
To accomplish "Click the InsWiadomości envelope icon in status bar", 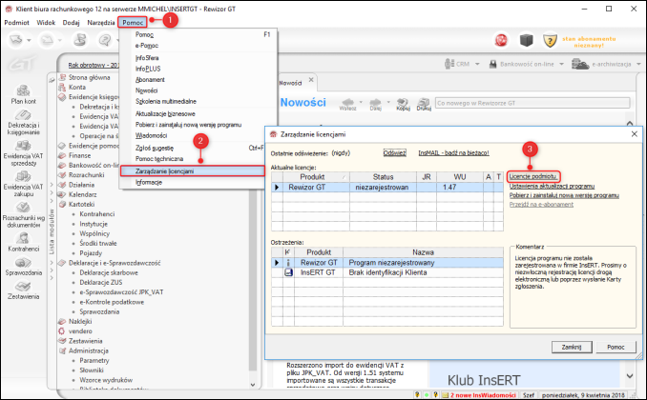I will 446,395.
